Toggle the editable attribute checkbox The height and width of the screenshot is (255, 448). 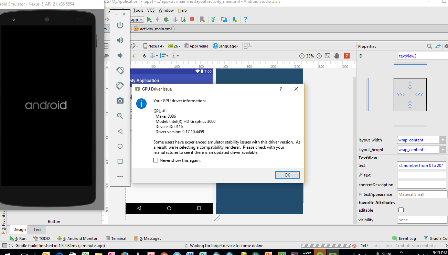401,210
